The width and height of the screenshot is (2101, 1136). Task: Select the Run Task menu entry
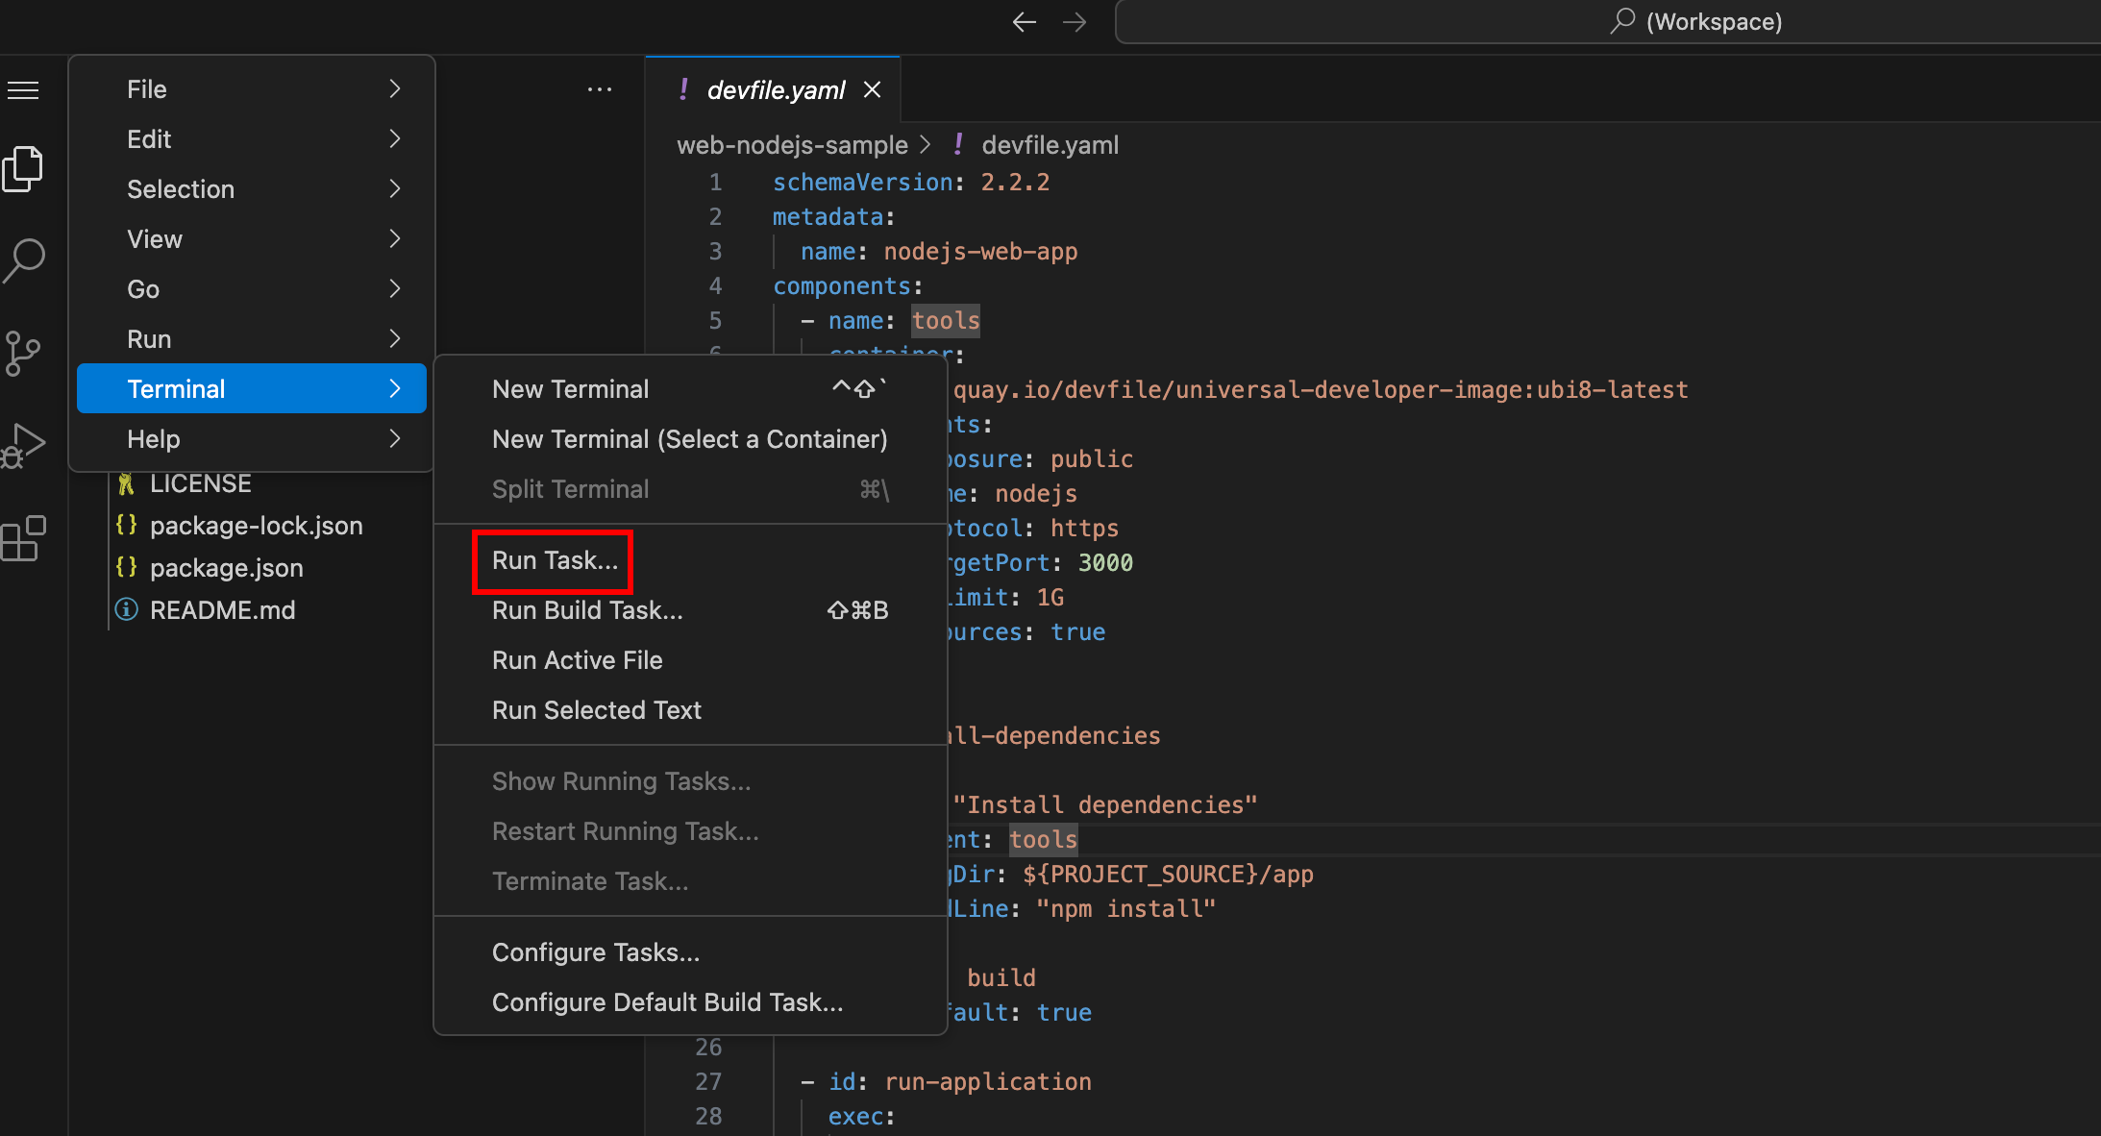[553, 560]
